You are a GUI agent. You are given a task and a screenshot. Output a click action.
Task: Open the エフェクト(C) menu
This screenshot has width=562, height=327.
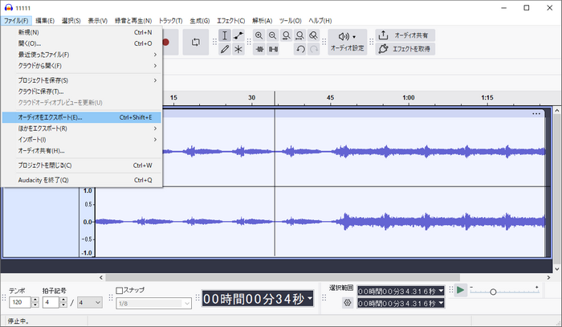coord(231,21)
